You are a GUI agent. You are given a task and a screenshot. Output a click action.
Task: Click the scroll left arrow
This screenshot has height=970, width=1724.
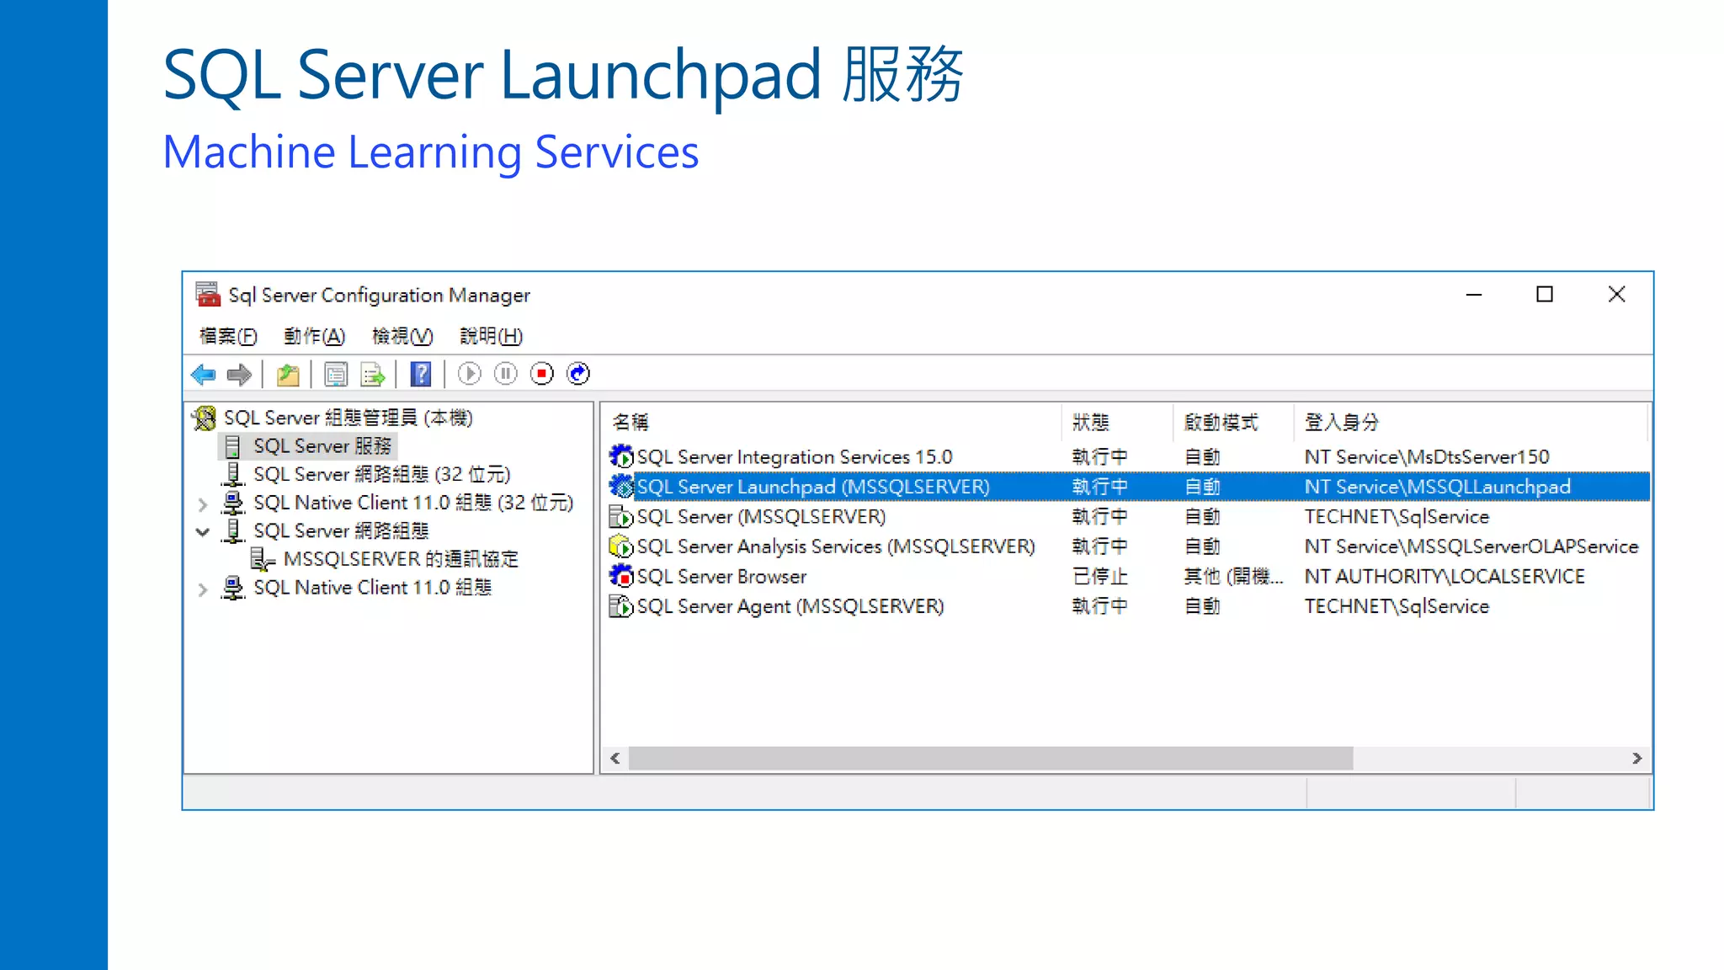(x=615, y=759)
